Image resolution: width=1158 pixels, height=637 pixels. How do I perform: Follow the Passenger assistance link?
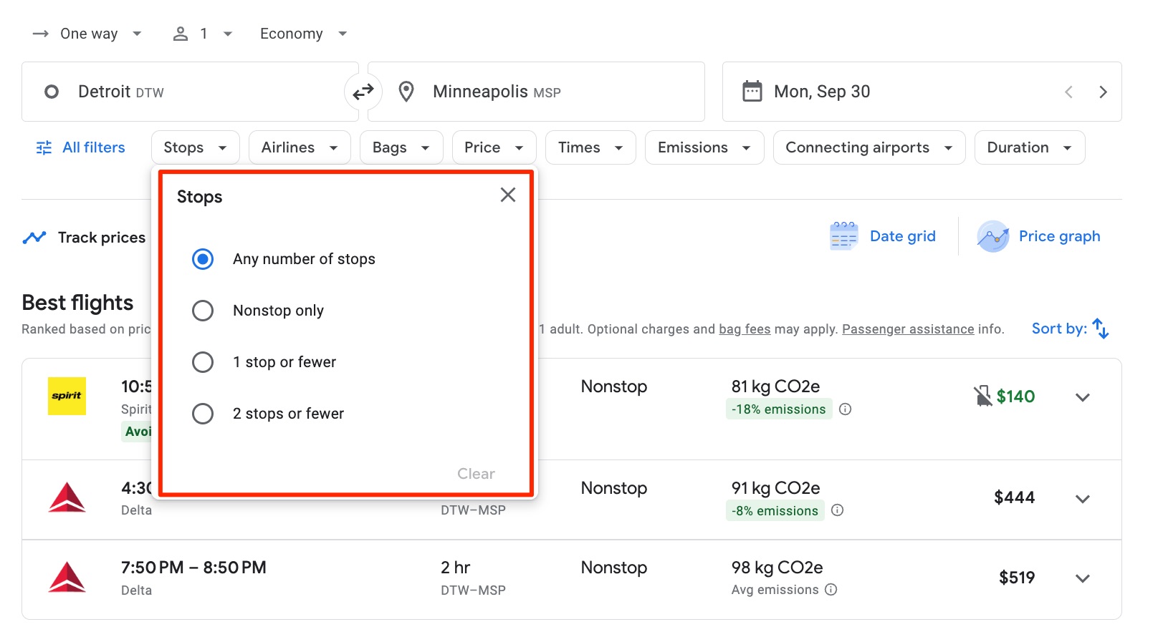pos(908,329)
